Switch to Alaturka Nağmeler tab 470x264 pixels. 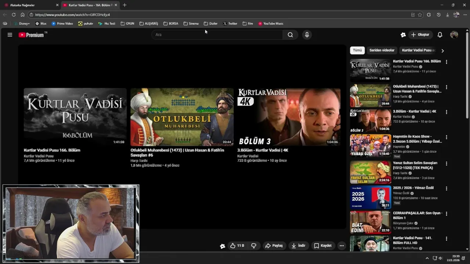pyautogui.click(x=29, y=5)
